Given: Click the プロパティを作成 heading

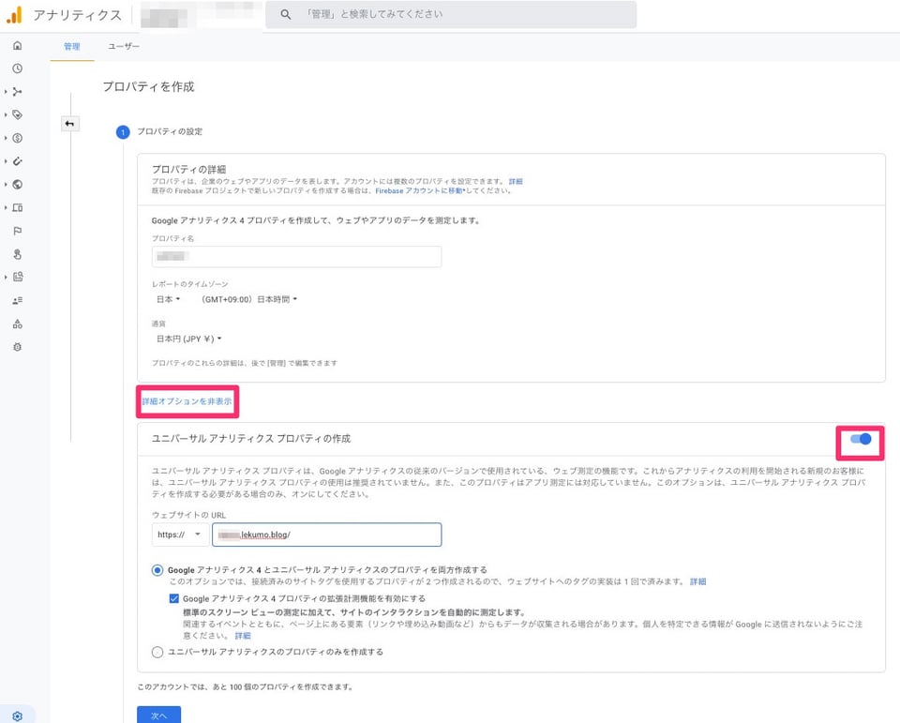Looking at the screenshot, I should point(149,86).
